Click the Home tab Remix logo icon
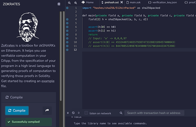This screenshot has width=196, height=127. [x=83, y=2]
